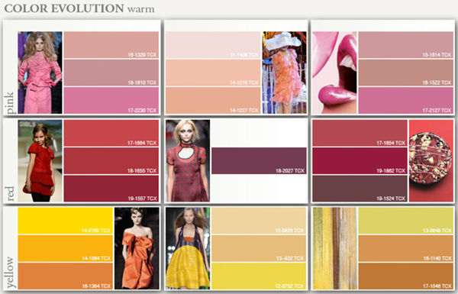The width and height of the screenshot is (458, 294).
Task: Select the 15-1614 TCX rose swatch
Action: point(406,45)
